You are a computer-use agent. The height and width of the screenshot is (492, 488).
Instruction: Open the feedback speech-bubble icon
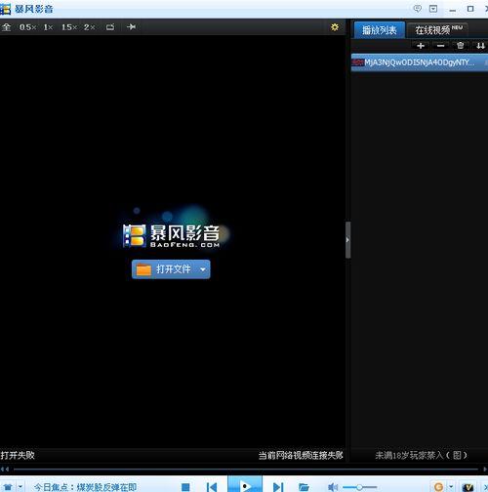pos(417,9)
